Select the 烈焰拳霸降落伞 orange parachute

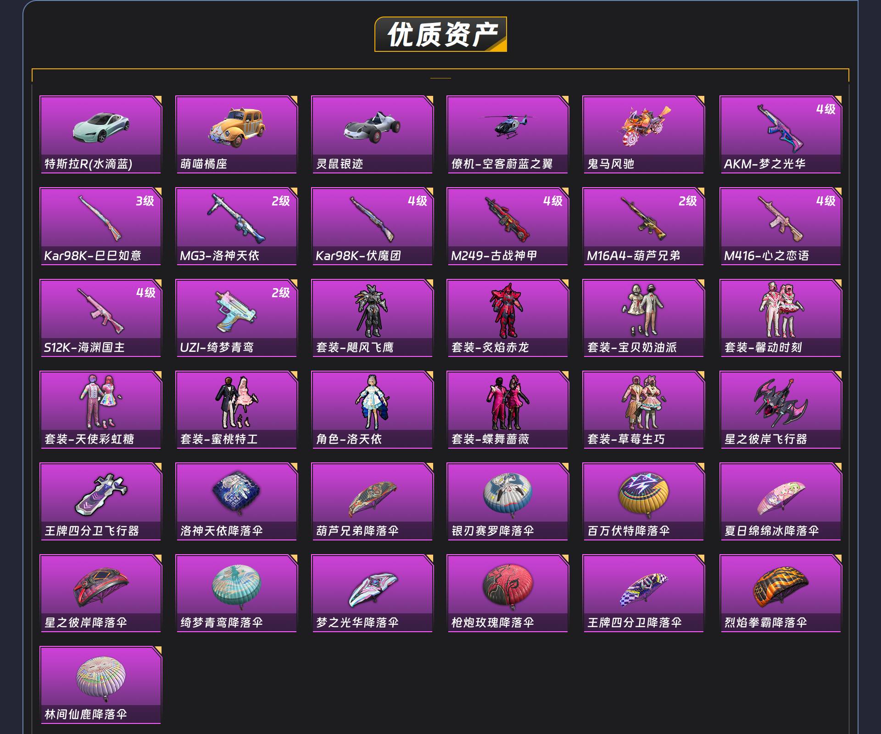tap(781, 593)
